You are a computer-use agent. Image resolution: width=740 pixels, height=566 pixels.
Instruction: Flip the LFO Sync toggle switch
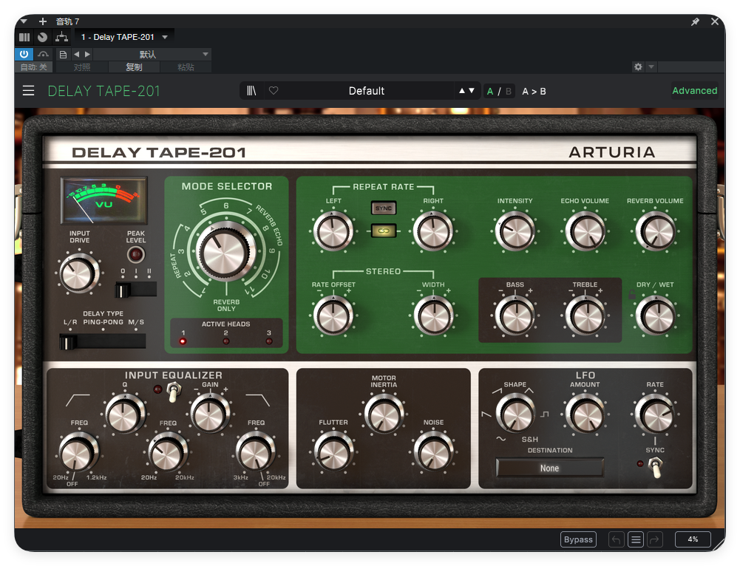pyautogui.click(x=655, y=468)
